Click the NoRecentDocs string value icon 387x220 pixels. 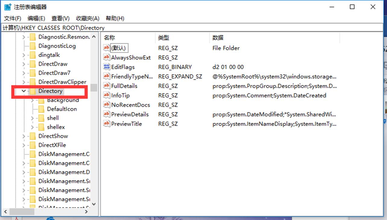[x=106, y=105]
